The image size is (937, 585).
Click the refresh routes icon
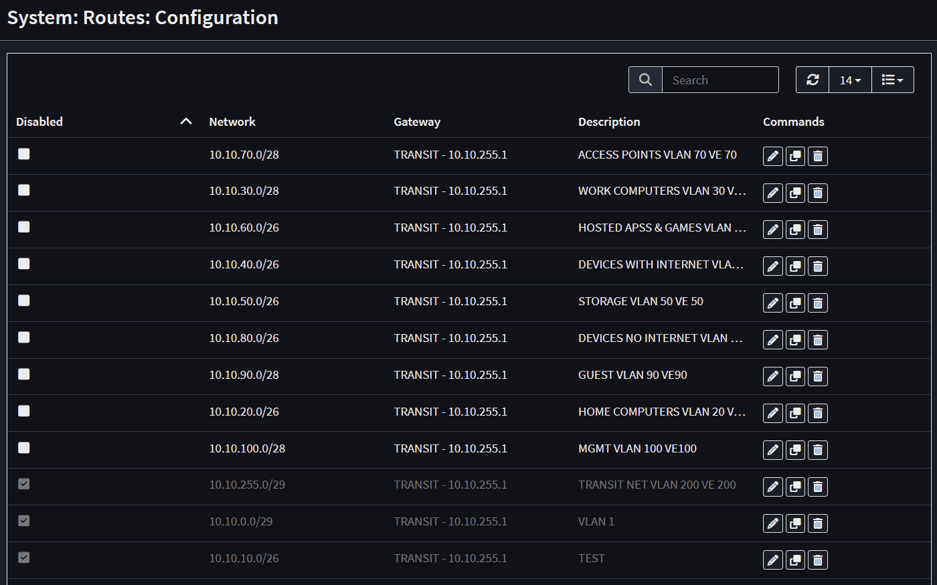tap(813, 80)
